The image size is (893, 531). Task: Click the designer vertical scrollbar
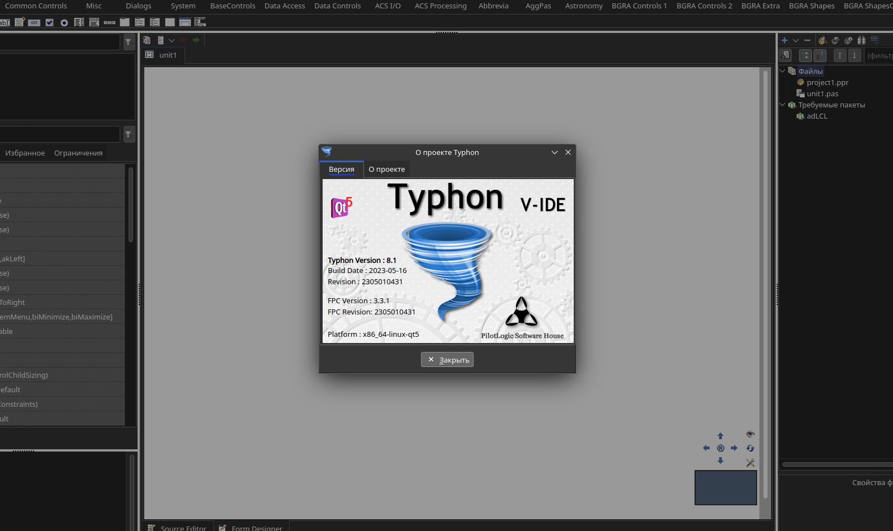766,283
